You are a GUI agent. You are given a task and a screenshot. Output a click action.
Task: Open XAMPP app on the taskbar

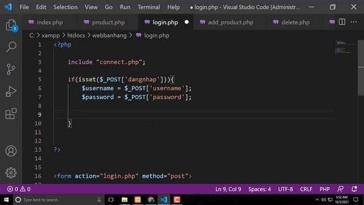click(138, 200)
